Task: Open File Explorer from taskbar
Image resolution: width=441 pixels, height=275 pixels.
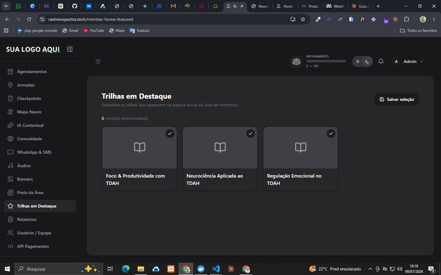Action: 141,269
